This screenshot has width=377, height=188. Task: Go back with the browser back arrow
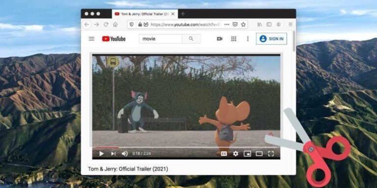[x=87, y=24]
